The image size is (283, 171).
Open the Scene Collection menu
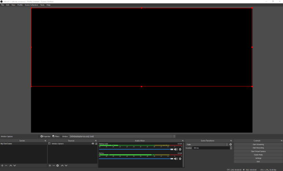tap(31, 5)
